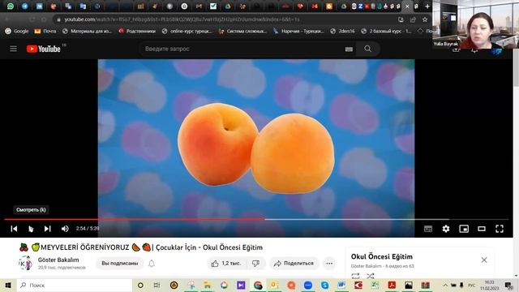
Task: Open the Göster Bakalım channel name link
Action: (58, 260)
